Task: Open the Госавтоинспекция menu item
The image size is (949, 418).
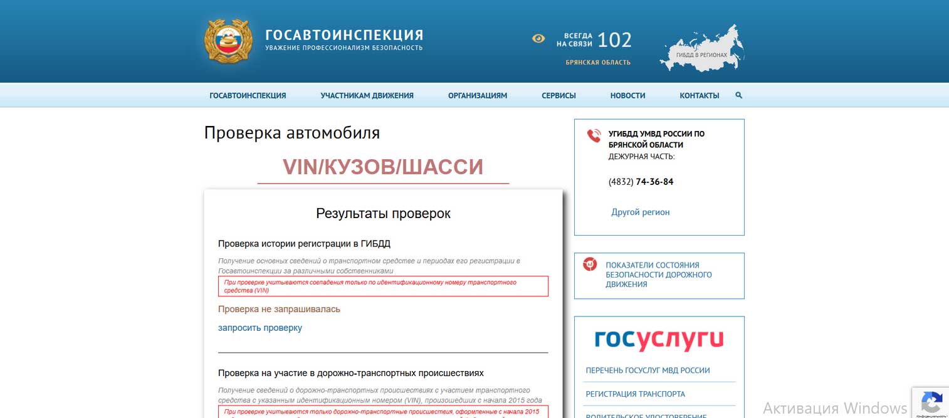Action: 248,96
